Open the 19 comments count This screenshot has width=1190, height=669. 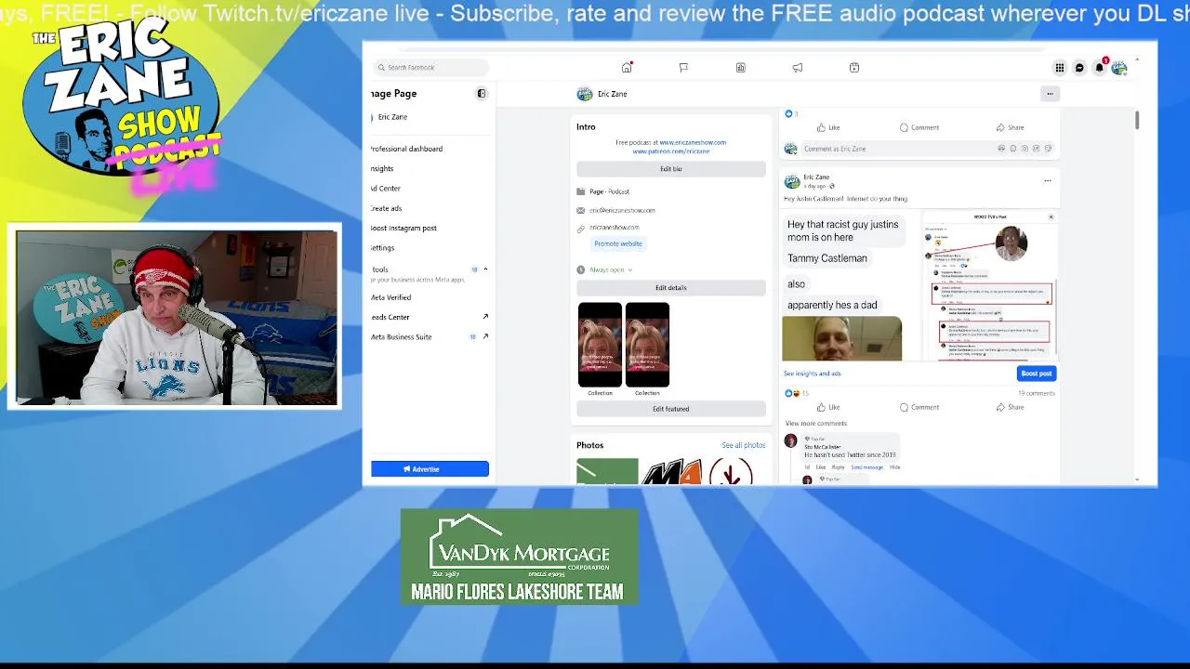click(1036, 393)
